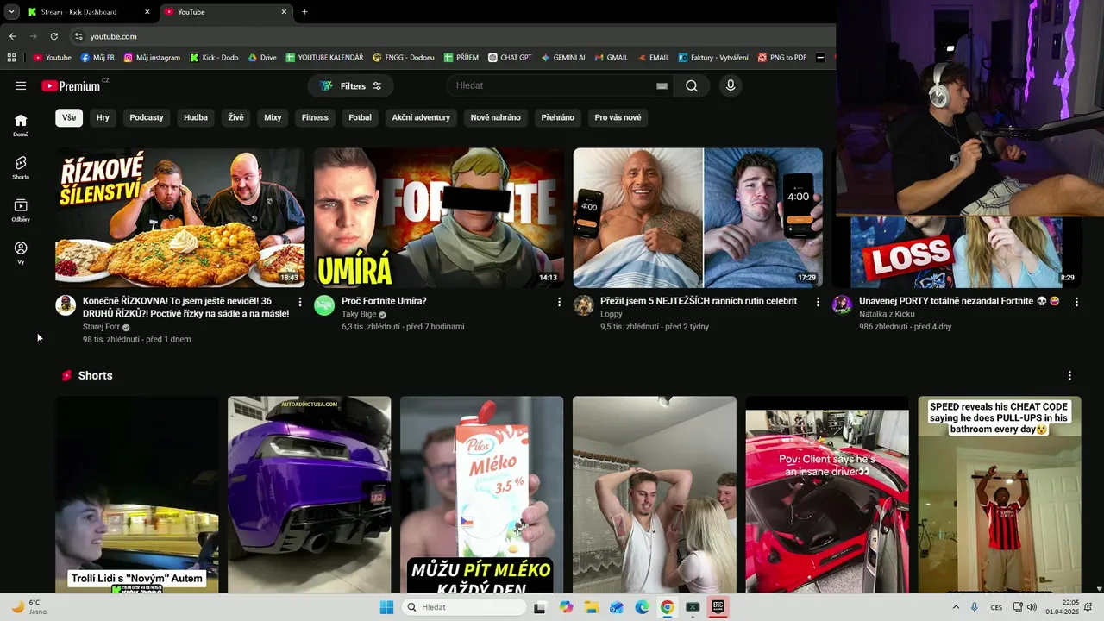
Task: Open the Shorts section options menu
Action: click(1069, 375)
